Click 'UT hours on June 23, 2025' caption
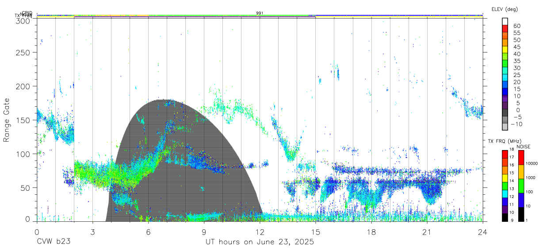543x251 pixels. (x=260, y=242)
